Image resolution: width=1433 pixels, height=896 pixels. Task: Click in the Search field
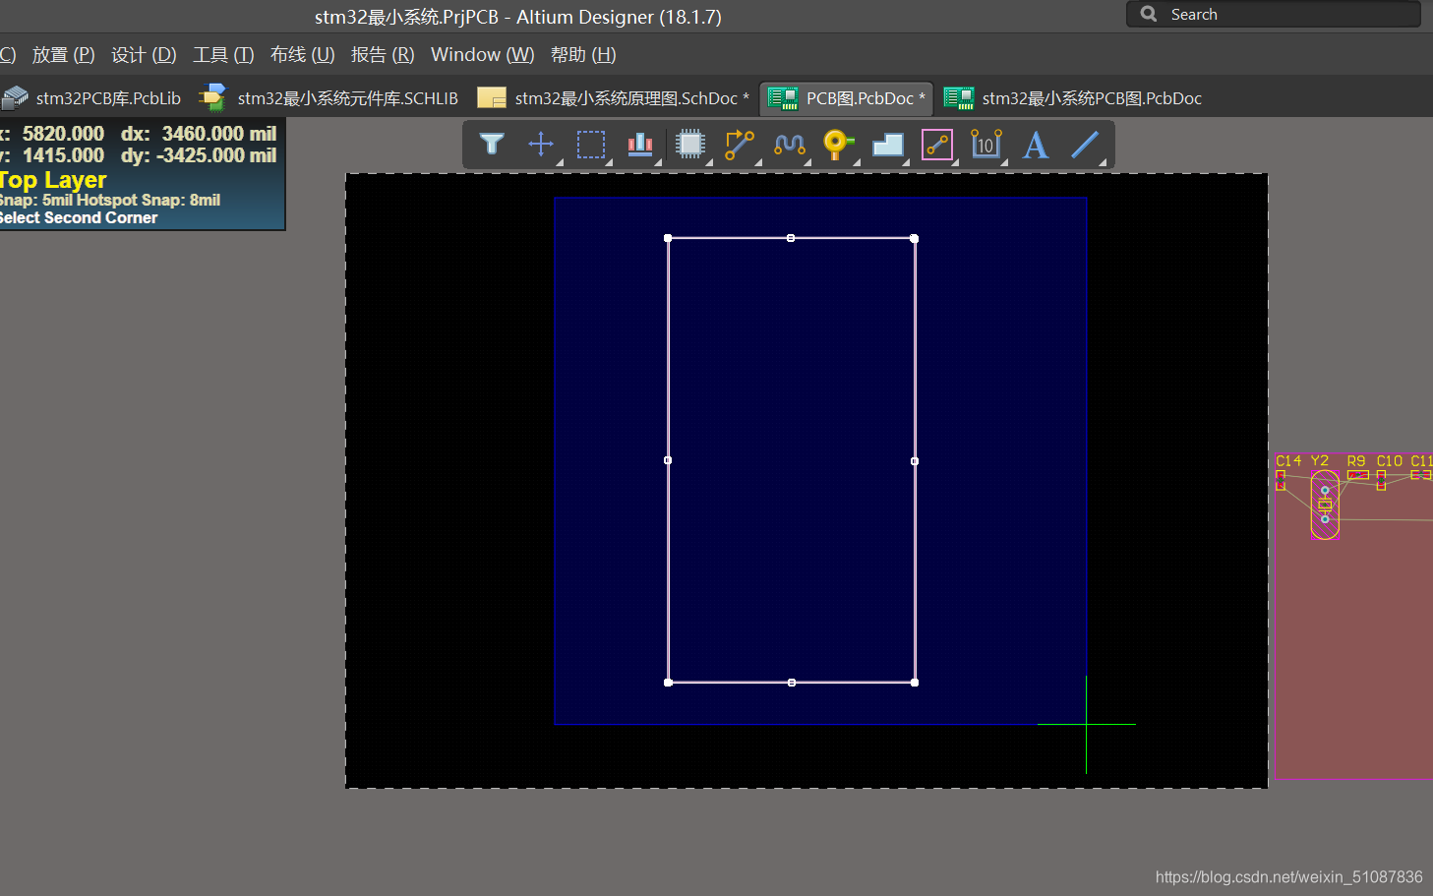coord(1279,15)
